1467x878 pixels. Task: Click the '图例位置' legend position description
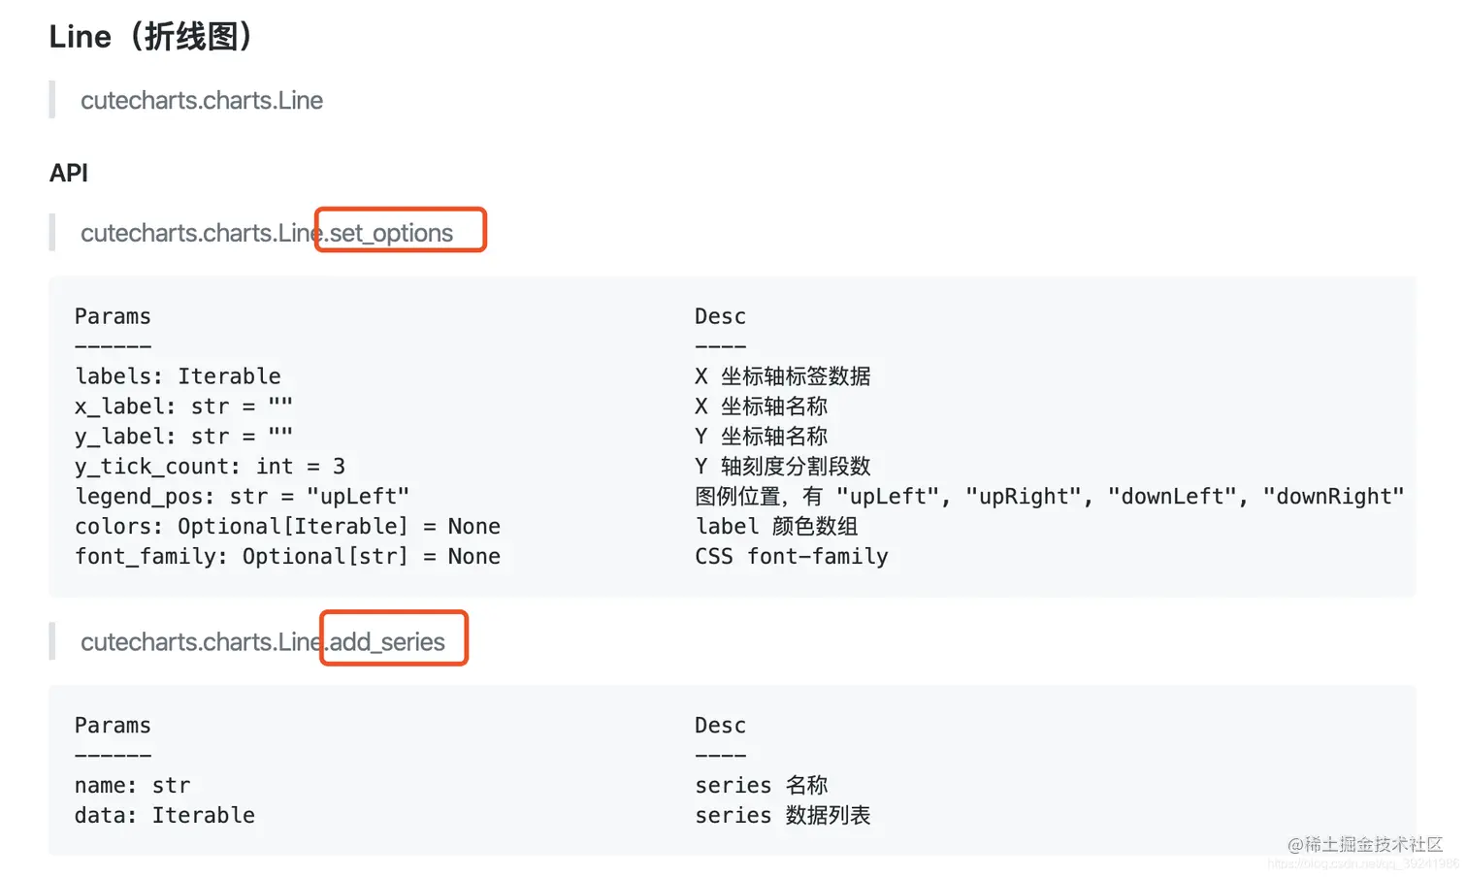(x=1049, y=497)
